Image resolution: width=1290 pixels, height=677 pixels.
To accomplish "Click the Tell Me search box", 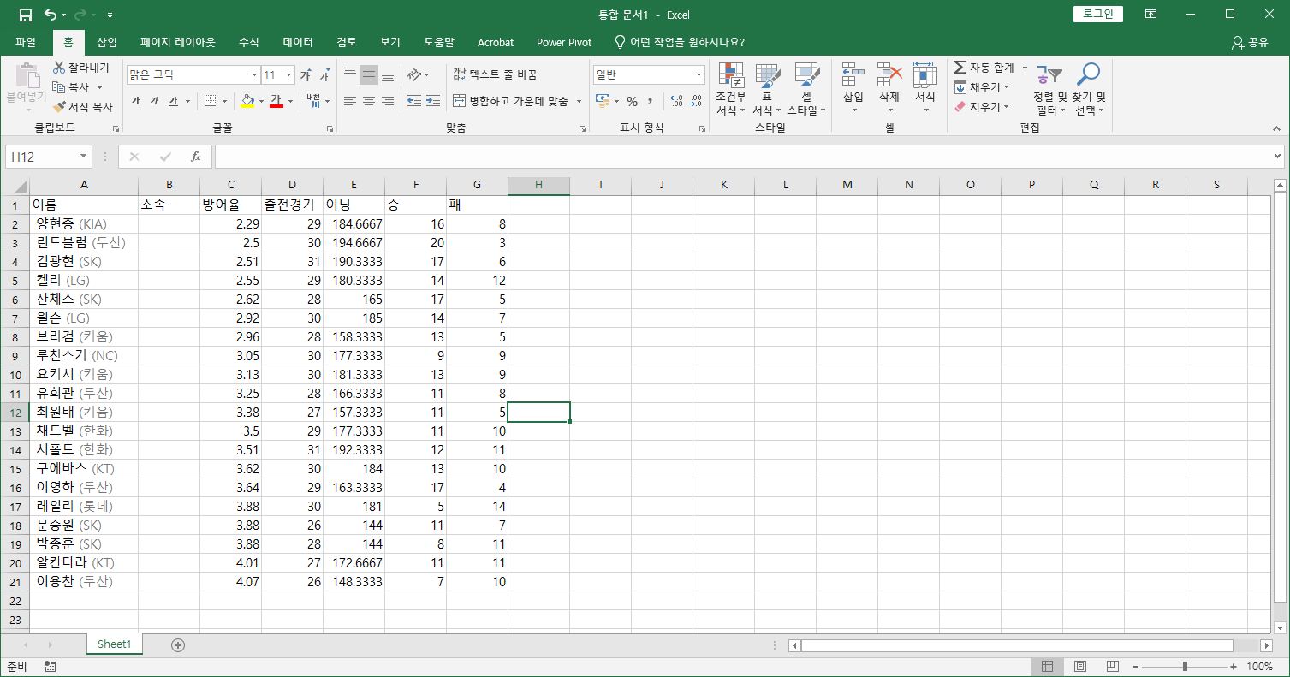I will pos(680,42).
